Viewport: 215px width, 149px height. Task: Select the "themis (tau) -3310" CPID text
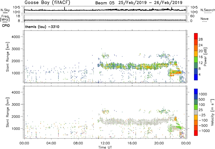click(x=42, y=27)
